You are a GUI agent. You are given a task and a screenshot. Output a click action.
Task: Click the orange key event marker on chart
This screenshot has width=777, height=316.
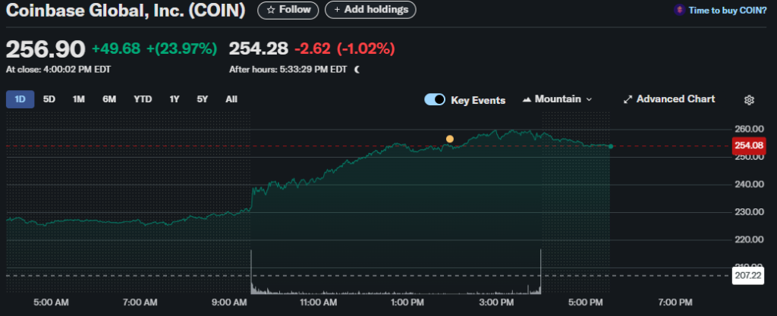point(449,139)
